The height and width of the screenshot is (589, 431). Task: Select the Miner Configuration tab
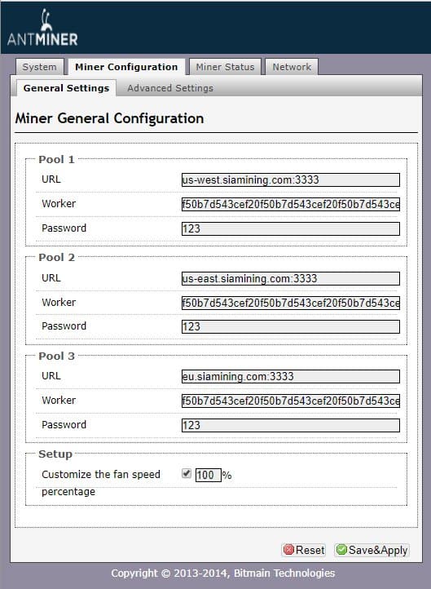126,67
